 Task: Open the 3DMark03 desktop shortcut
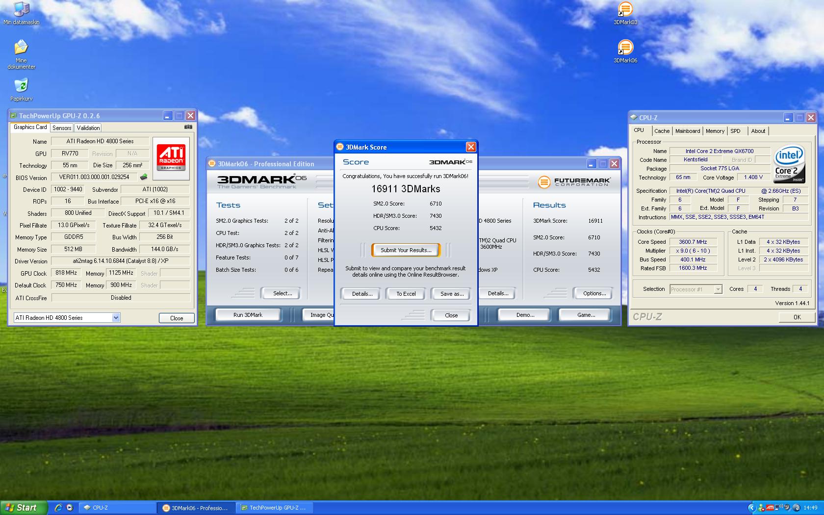pos(625,10)
